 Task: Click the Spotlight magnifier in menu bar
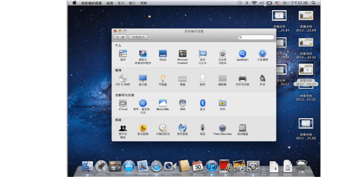click(313, 3)
